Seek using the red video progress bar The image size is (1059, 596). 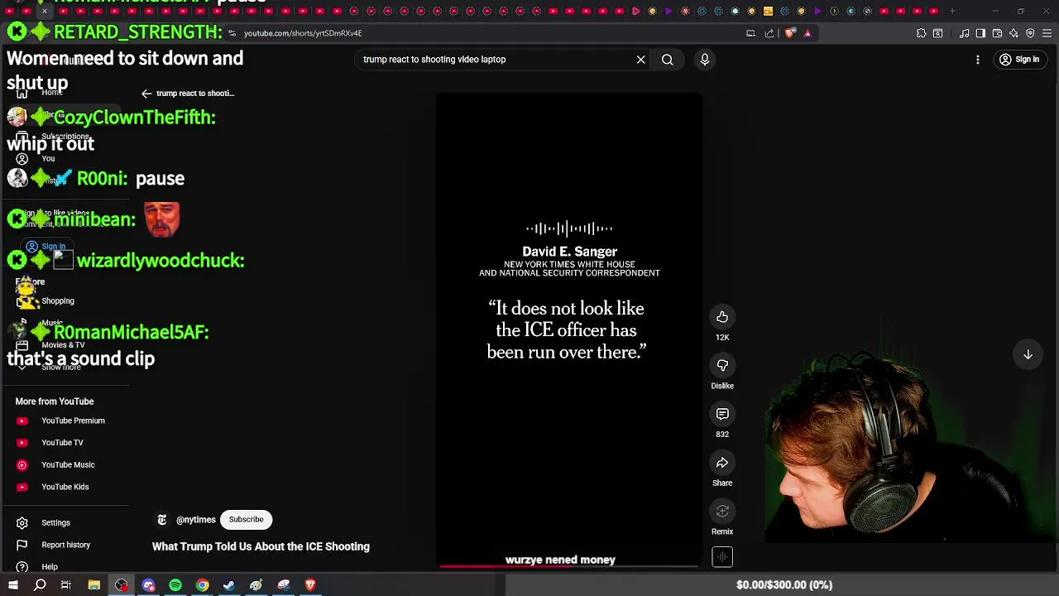[x=569, y=566]
